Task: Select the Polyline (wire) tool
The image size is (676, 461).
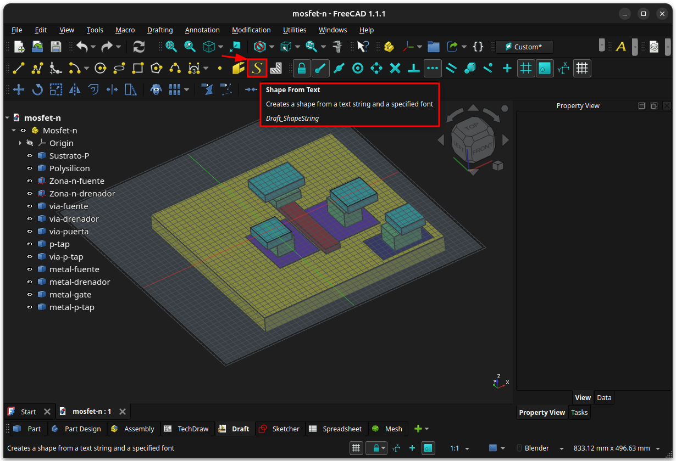Action: (37, 68)
